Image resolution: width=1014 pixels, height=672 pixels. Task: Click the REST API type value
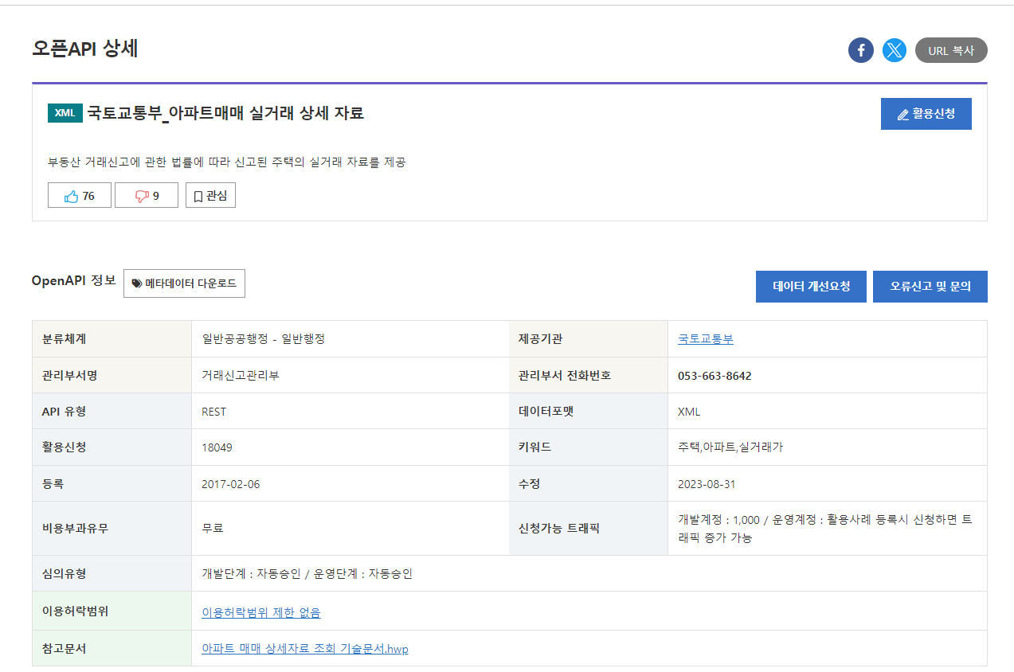pyautogui.click(x=214, y=412)
